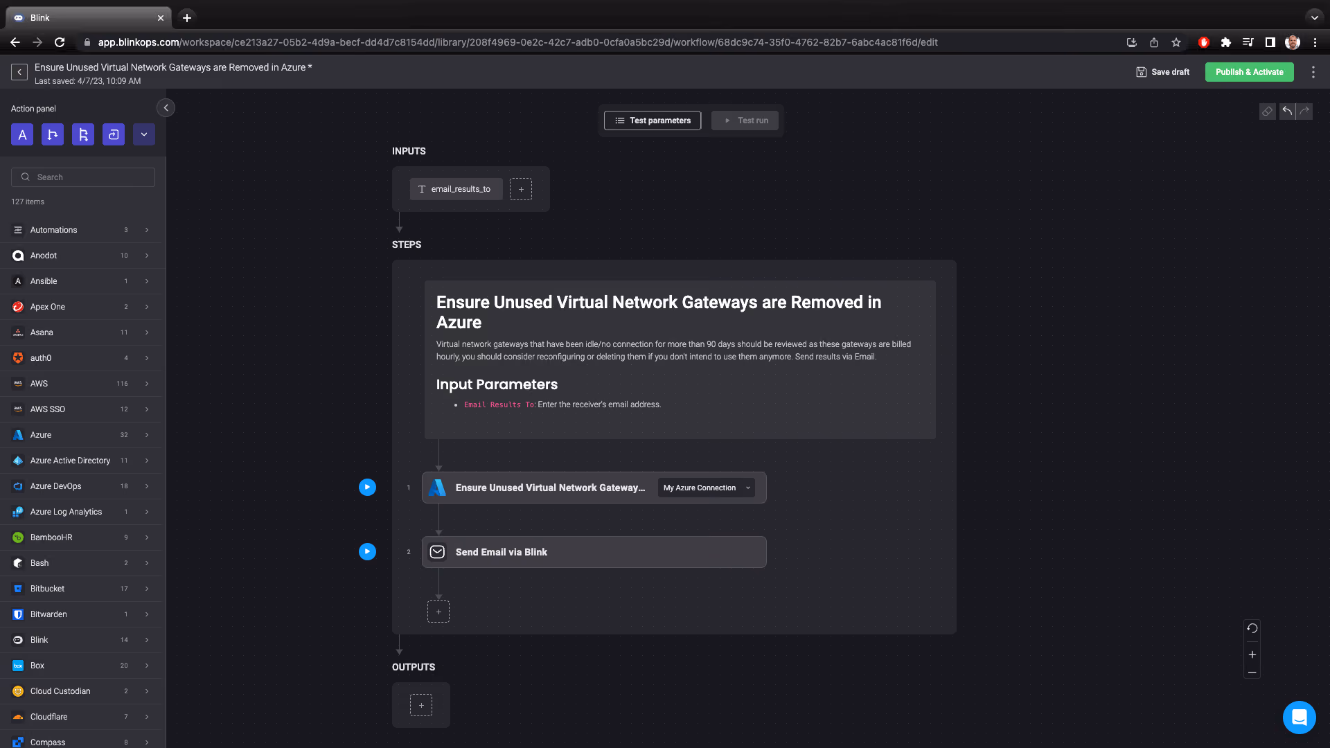Open the chat support widget
Screen dimensions: 1330x748
(x=1299, y=717)
